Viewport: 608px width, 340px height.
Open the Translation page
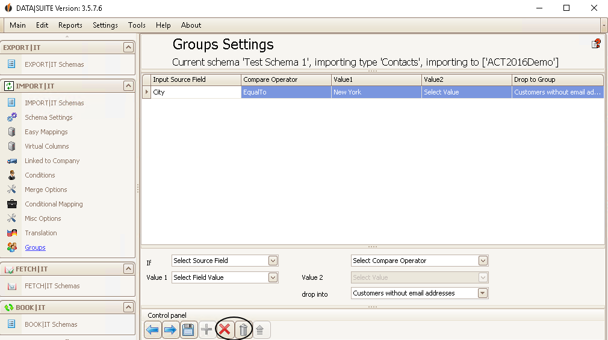pyautogui.click(x=41, y=233)
